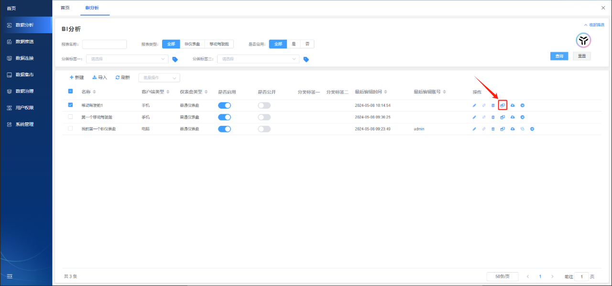Viewport: 612px width, 286px height.
Task: Click the 导入 import button
Action: click(99, 77)
